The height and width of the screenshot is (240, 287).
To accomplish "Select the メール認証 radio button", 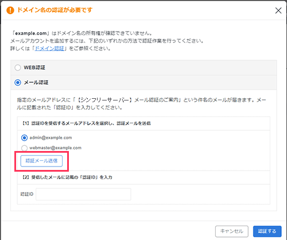I will (18, 83).
